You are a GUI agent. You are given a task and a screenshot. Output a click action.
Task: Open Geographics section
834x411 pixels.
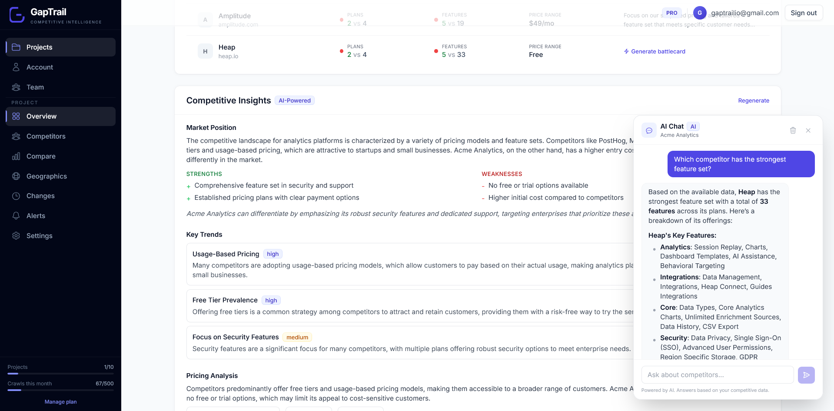coord(61,176)
